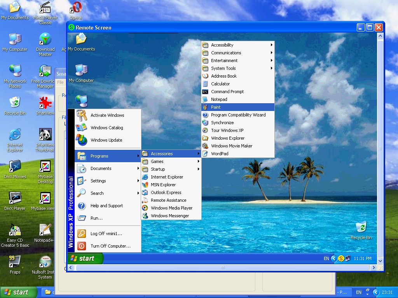Click the Help and Support question mark icon
Viewport: 398px width, 298px height.
point(82,206)
